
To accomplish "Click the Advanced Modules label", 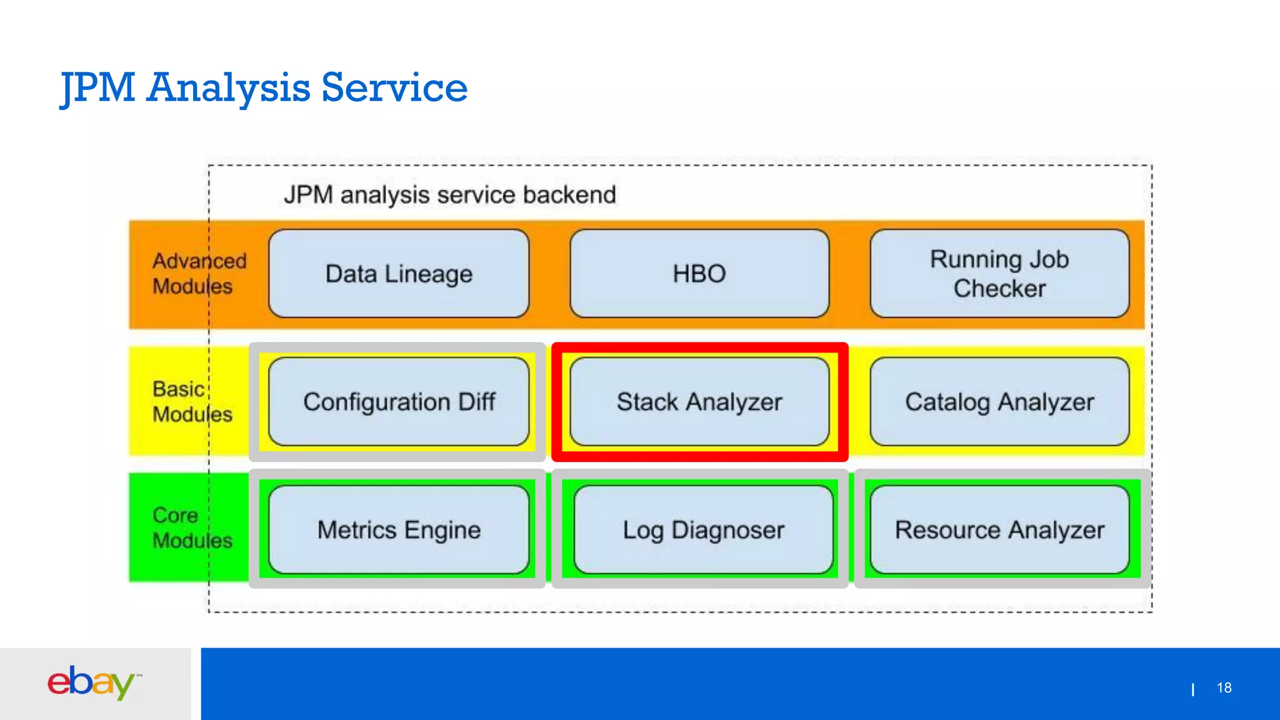I will pos(199,274).
